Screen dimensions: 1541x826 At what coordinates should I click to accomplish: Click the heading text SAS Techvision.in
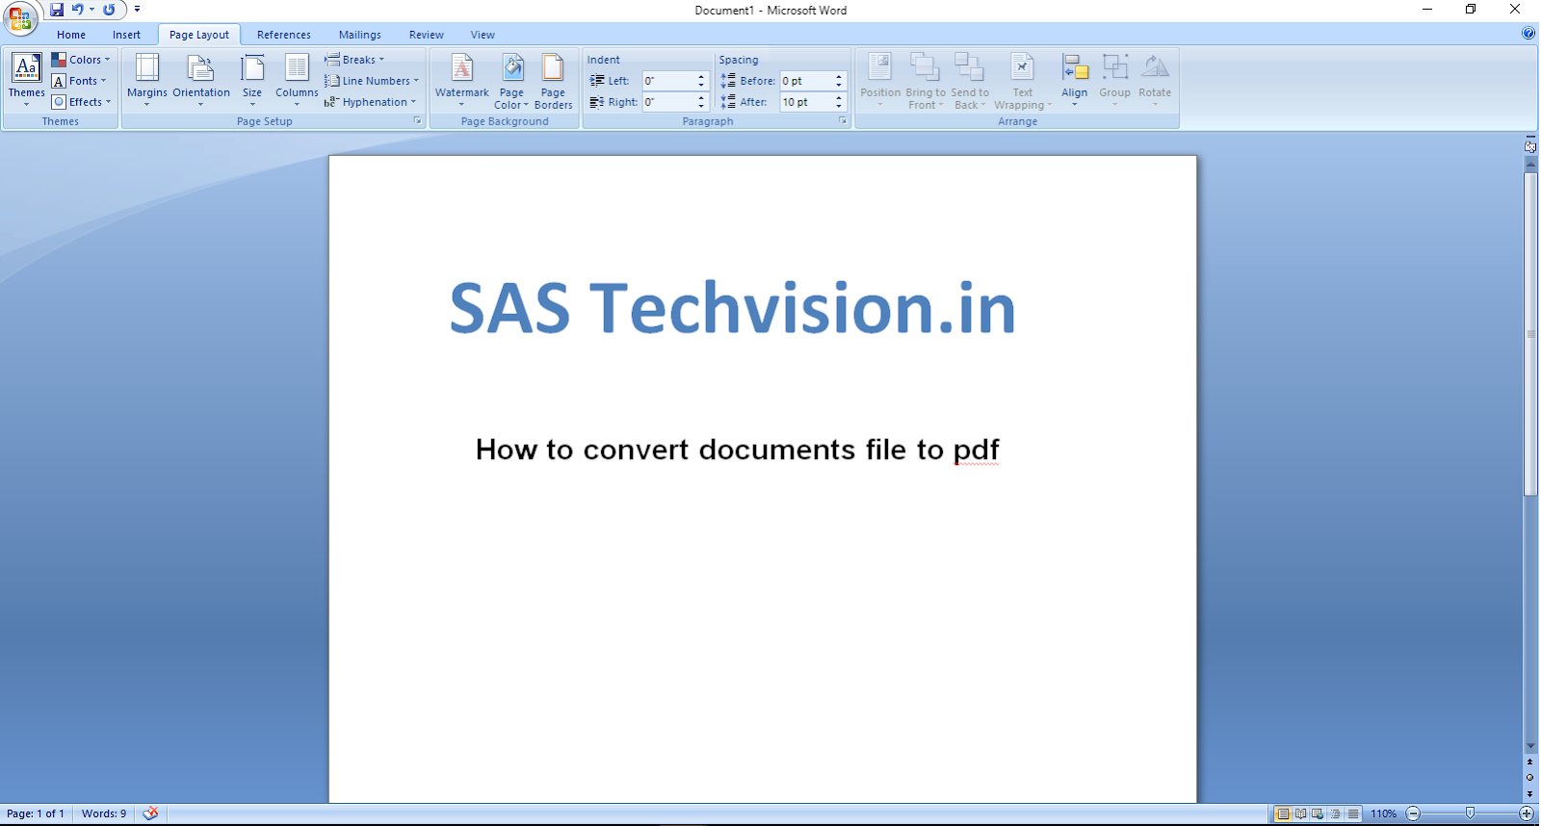coord(733,308)
